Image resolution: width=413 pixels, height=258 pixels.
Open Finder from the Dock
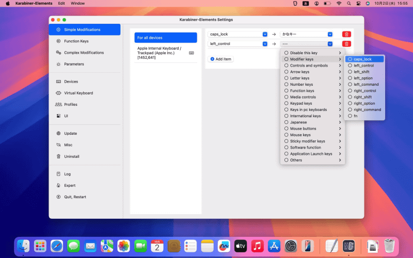coord(23,246)
